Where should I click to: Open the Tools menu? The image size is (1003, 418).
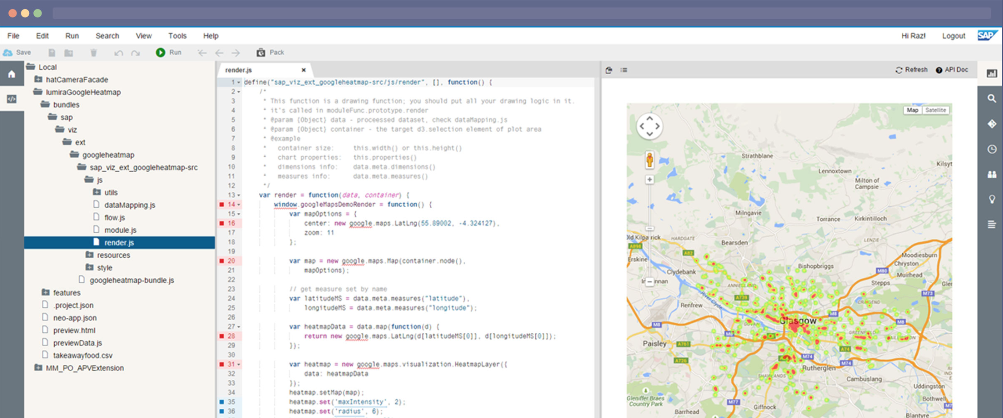[x=177, y=36]
